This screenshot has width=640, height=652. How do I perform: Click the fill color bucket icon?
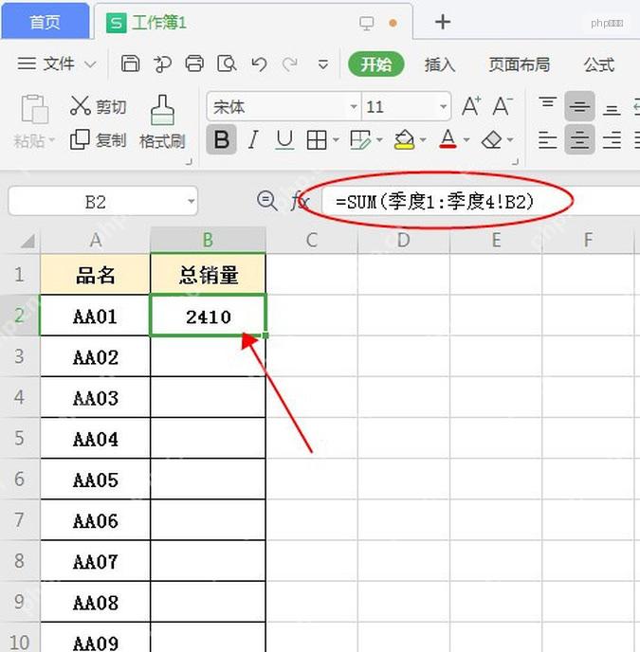(x=404, y=139)
